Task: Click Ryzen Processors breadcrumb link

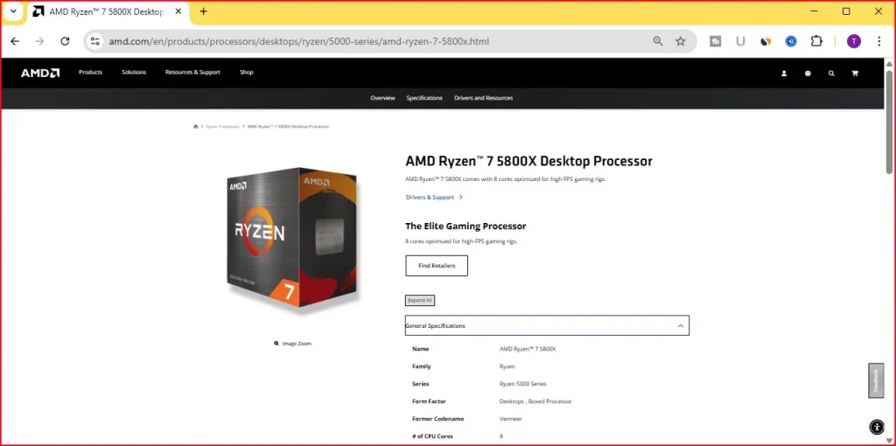Action: click(223, 126)
